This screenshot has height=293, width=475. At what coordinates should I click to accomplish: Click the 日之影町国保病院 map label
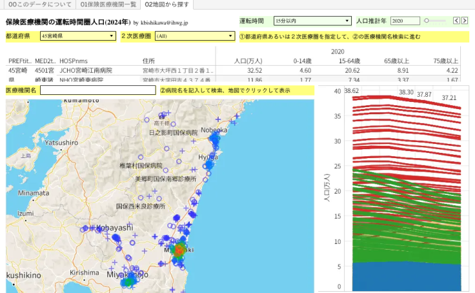click(173, 133)
